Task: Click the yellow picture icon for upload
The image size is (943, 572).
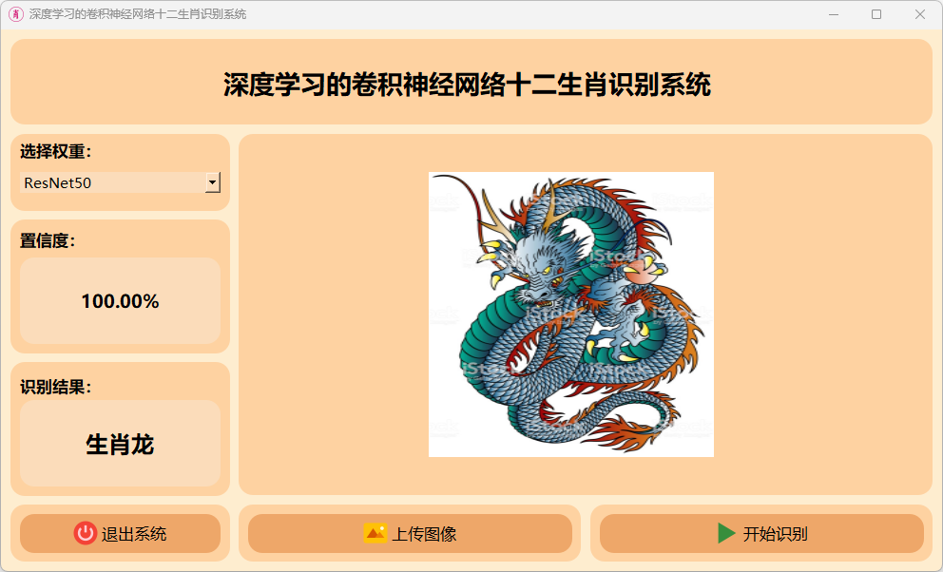Action: [375, 533]
